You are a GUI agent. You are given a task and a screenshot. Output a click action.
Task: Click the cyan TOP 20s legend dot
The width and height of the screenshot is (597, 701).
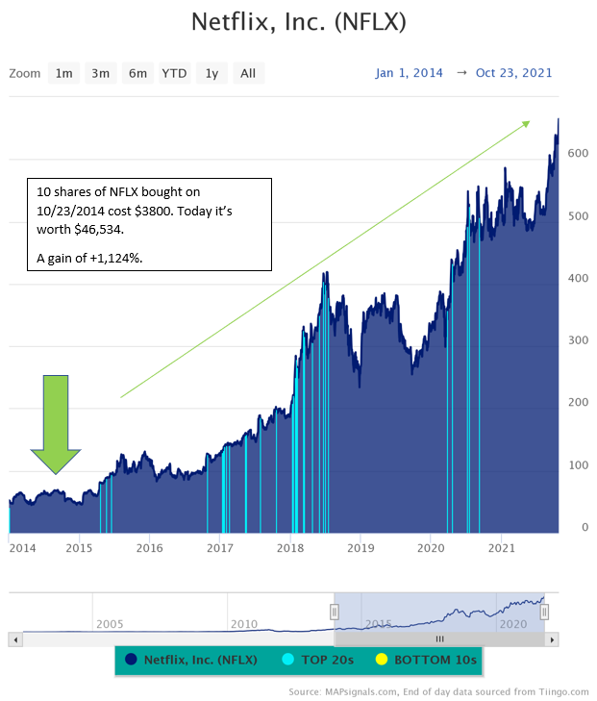coord(288,660)
